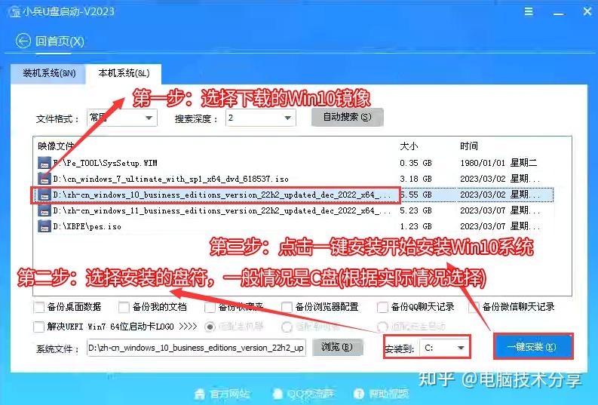
Task: Click the 一键安装(K) install button
Action: pyautogui.click(x=533, y=347)
